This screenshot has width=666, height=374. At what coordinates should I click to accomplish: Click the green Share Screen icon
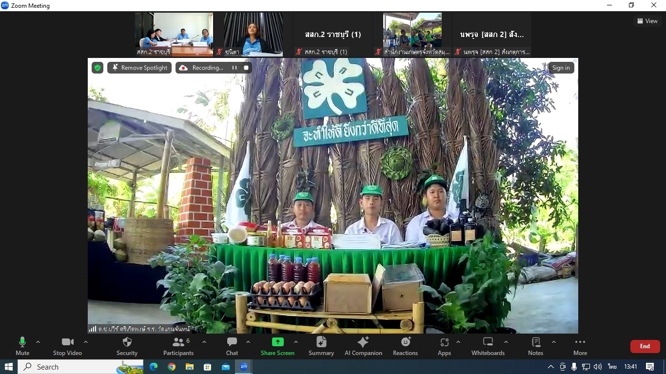(277, 342)
